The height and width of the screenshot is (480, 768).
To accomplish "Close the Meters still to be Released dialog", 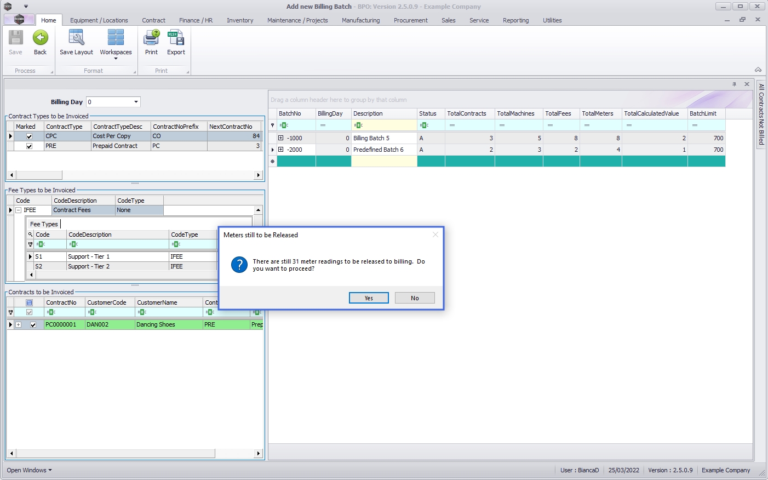I will pyautogui.click(x=435, y=235).
